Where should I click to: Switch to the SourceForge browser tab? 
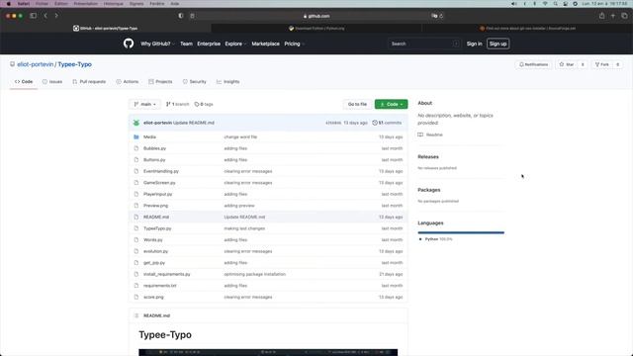tap(527, 29)
